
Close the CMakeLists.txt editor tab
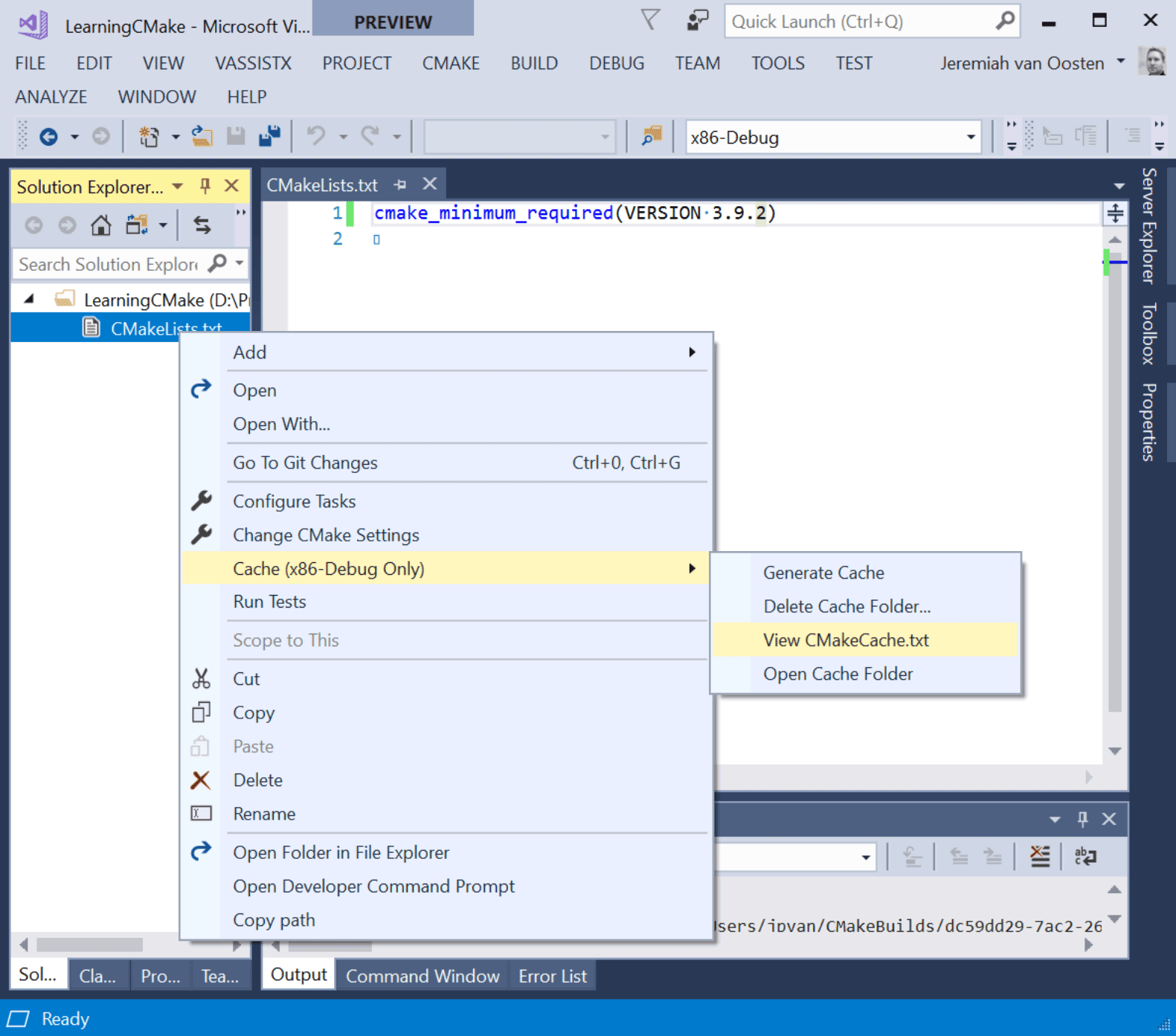pos(429,184)
